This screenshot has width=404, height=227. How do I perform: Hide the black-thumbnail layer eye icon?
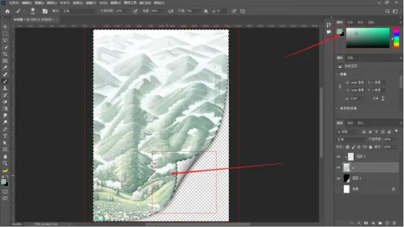(339, 178)
